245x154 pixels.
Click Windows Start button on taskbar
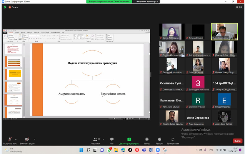(81, 150)
